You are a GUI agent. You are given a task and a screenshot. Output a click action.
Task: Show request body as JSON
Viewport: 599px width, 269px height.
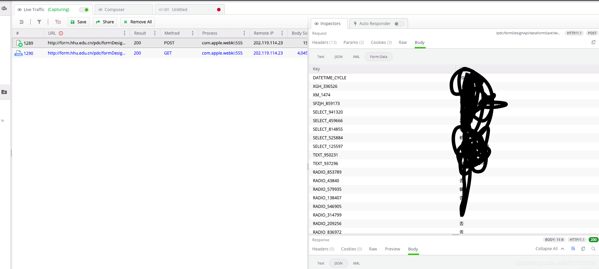coord(339,57)
